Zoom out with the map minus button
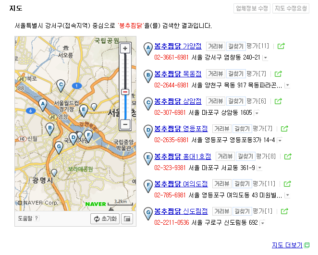318x255 pixels. click(x=125, y=124)
